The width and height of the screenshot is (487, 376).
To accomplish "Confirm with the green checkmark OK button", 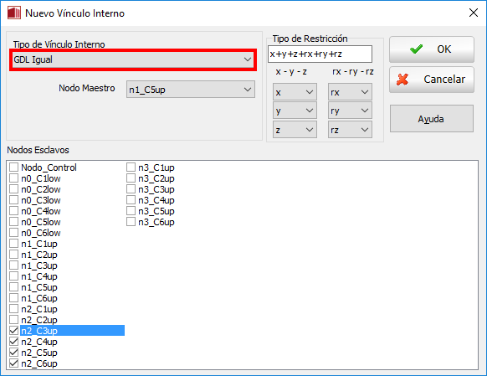I will 432,49.
